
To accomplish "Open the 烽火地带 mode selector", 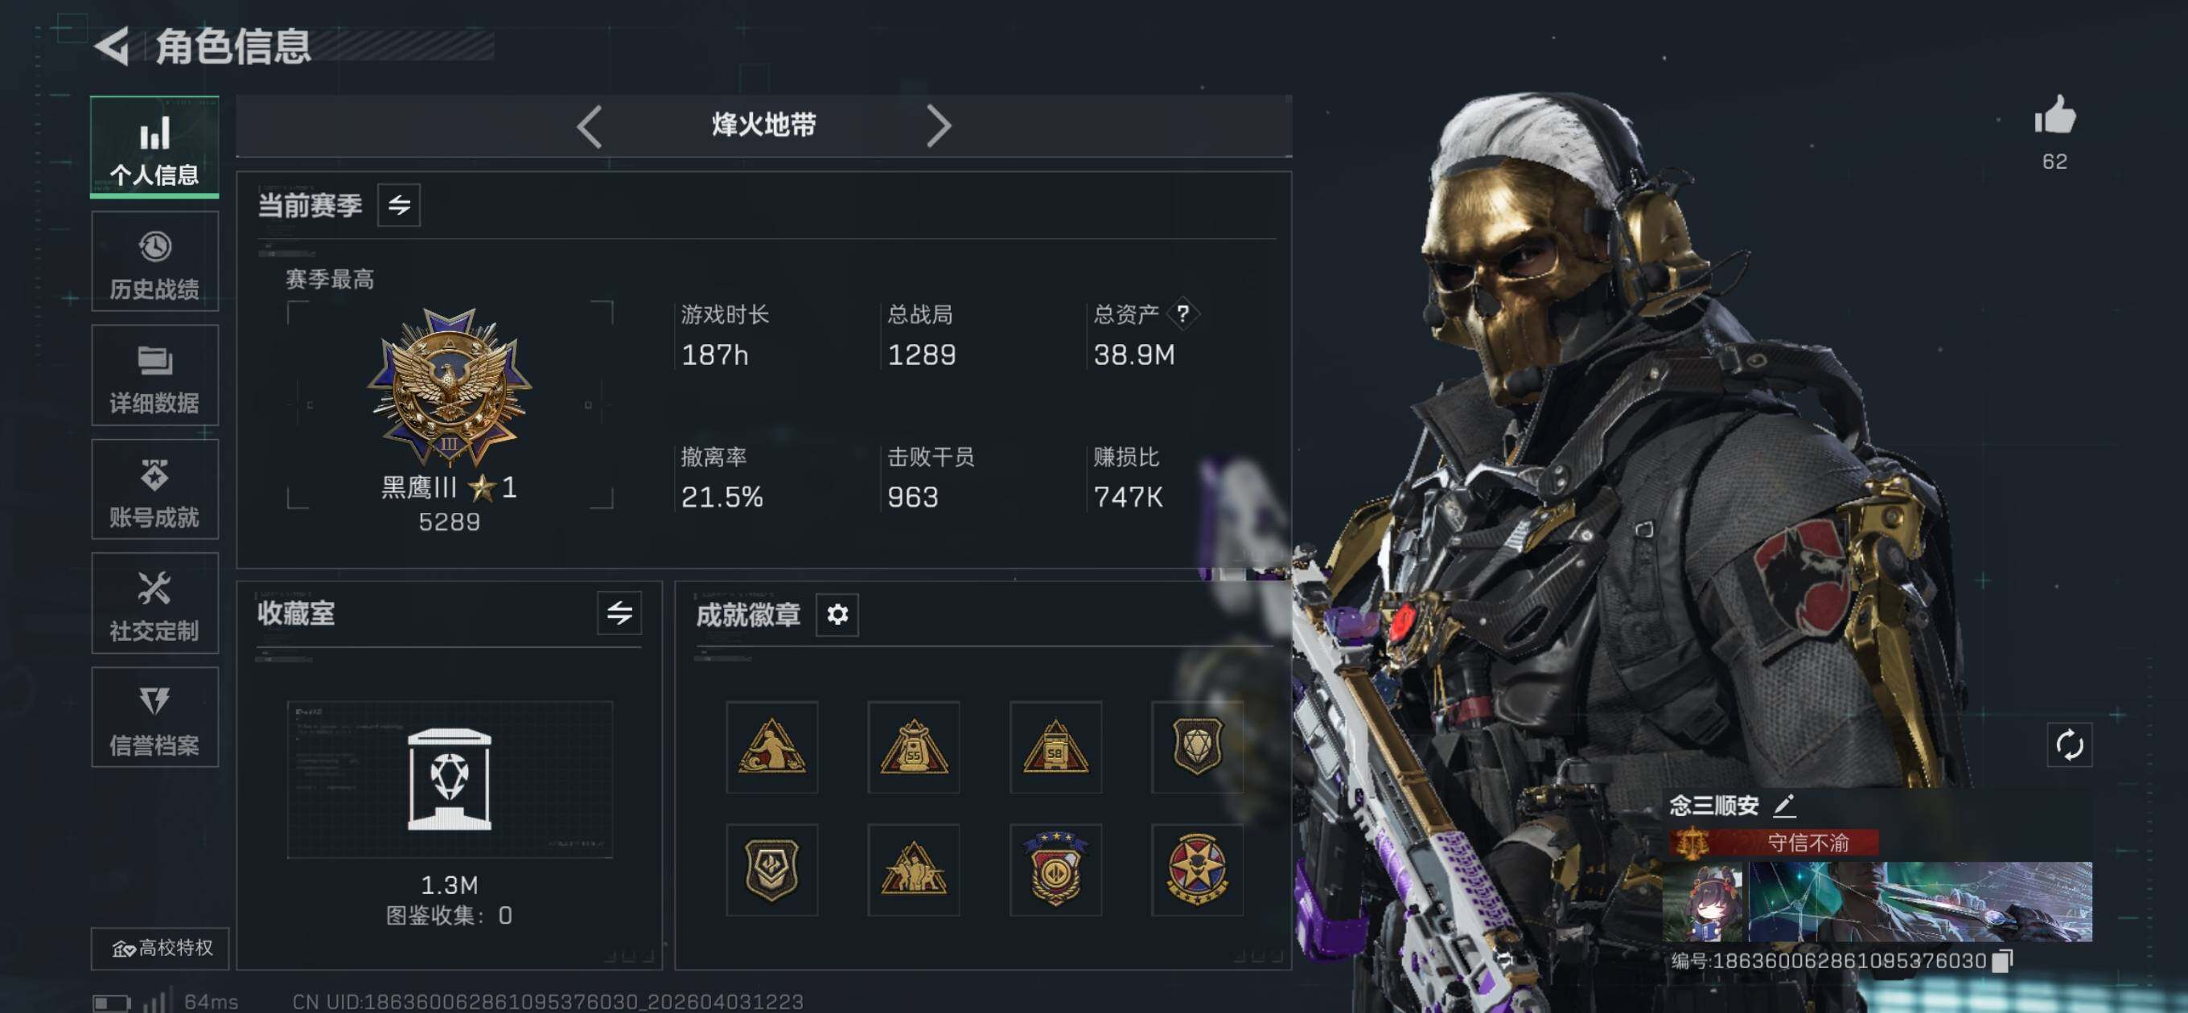I will tap(763, 125).
